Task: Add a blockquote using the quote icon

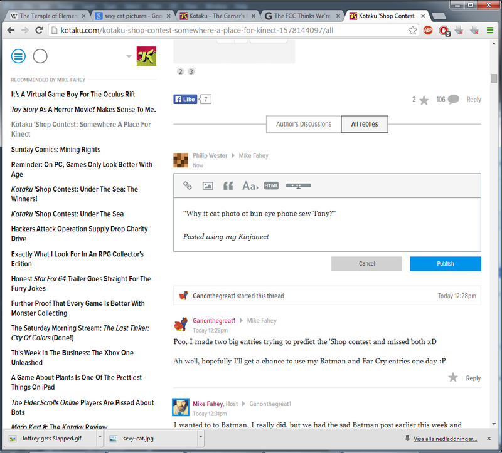Action: point(228,185)
